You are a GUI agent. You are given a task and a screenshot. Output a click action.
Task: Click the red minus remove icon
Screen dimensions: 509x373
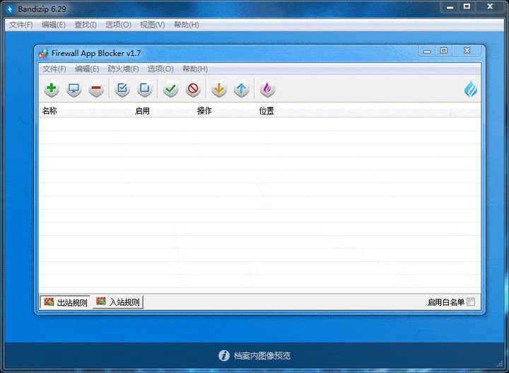96,88
